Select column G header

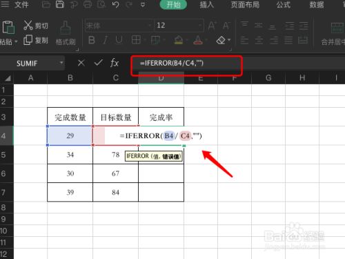pos(268,78)
